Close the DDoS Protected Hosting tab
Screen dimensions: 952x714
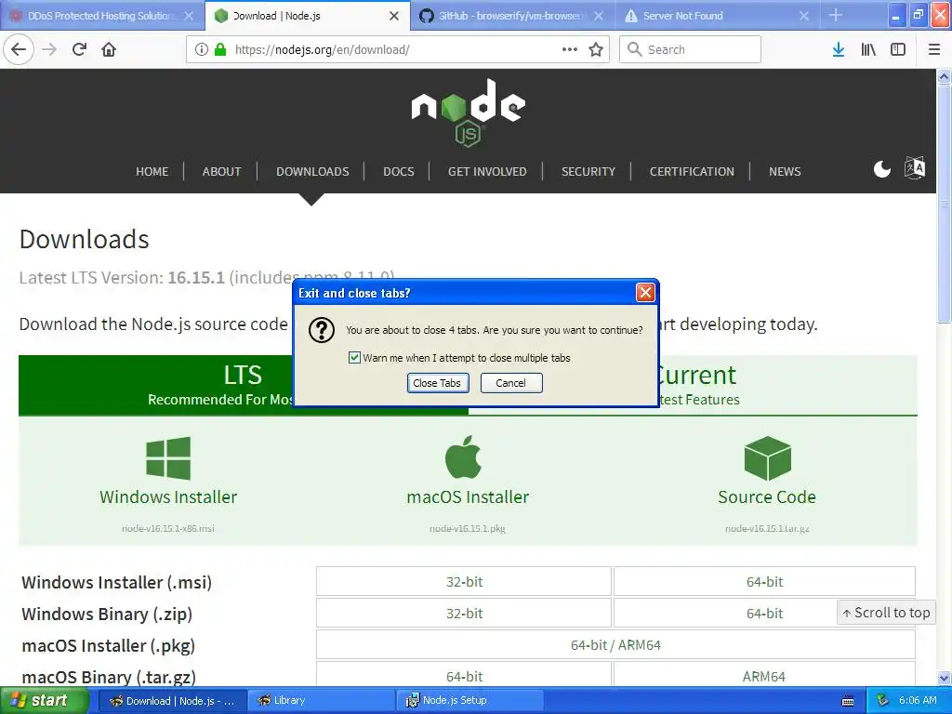[x=189, y=16]
